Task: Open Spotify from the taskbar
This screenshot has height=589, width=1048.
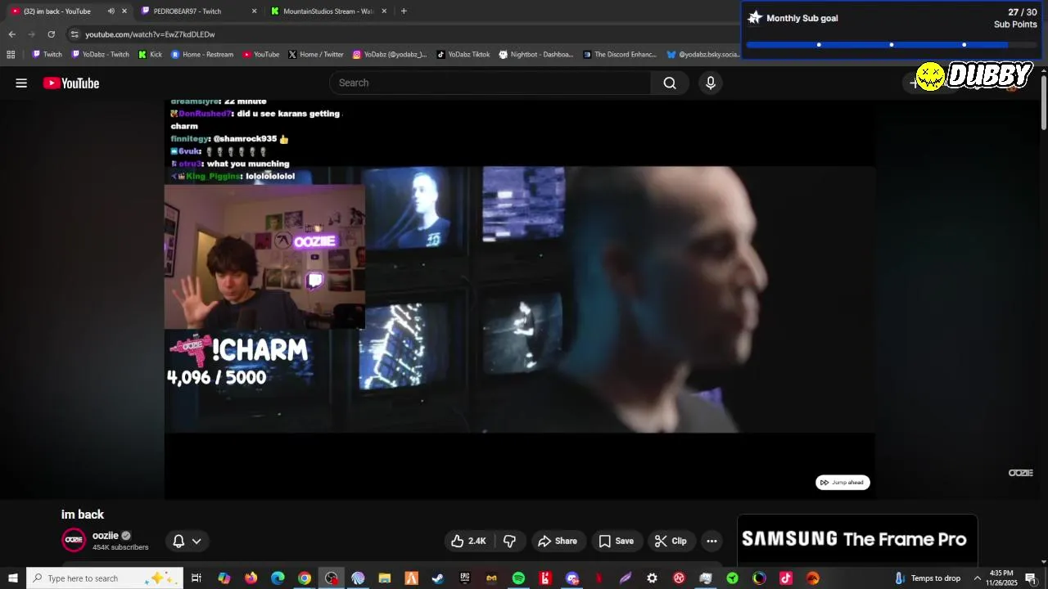Action: 518,578
